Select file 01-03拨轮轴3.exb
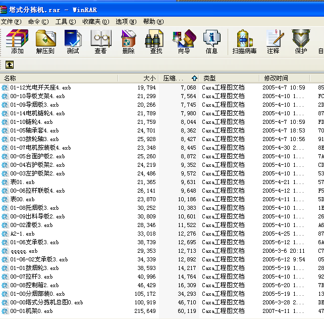The width and height of the screenshot is (324, 319). click(x=34, y=139)
